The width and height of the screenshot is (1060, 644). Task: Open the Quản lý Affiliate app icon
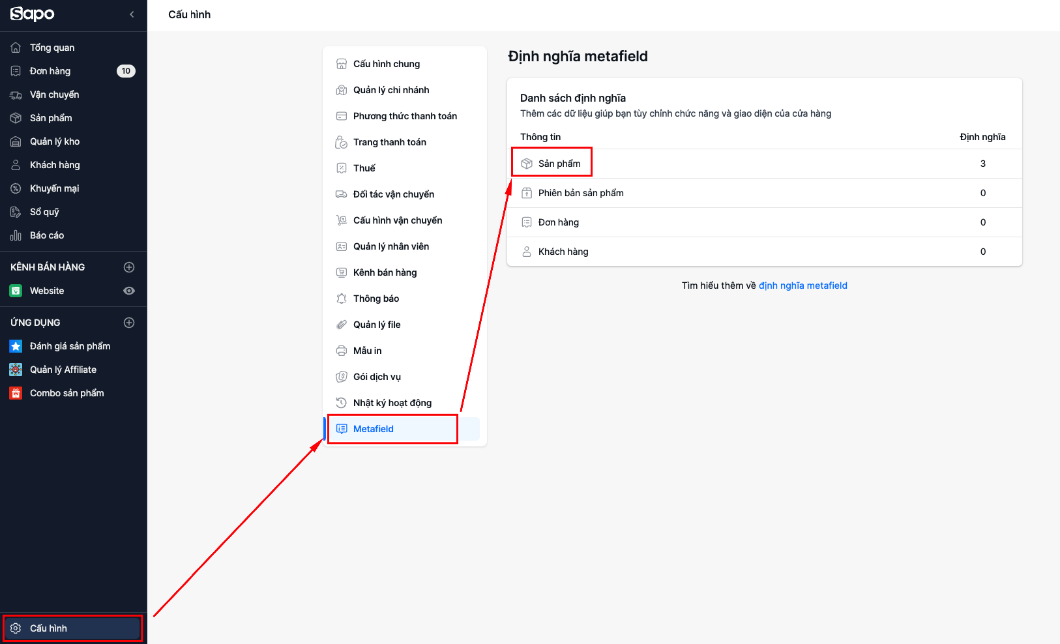point(16,370)
